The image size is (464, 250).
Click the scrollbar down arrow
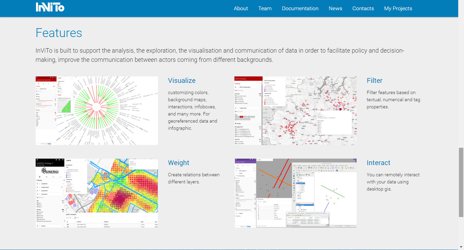pyautogui.click(x=461, y=247)
